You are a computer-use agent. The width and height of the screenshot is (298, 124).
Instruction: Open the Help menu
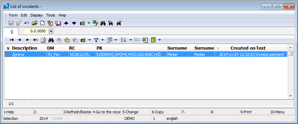(62, 15)
